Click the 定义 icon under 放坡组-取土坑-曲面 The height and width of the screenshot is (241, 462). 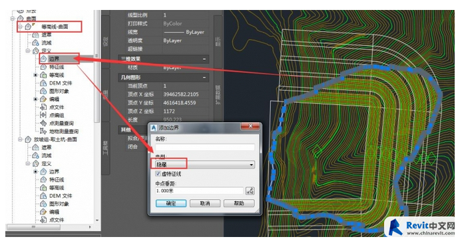point(36,163)
